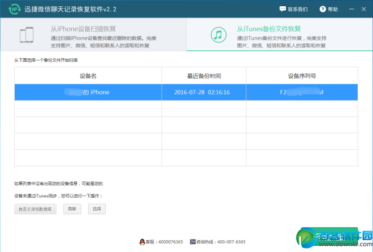Click the 设备名 column header
The height and width of the screenshot is (252, 373).
click(88, 76)
